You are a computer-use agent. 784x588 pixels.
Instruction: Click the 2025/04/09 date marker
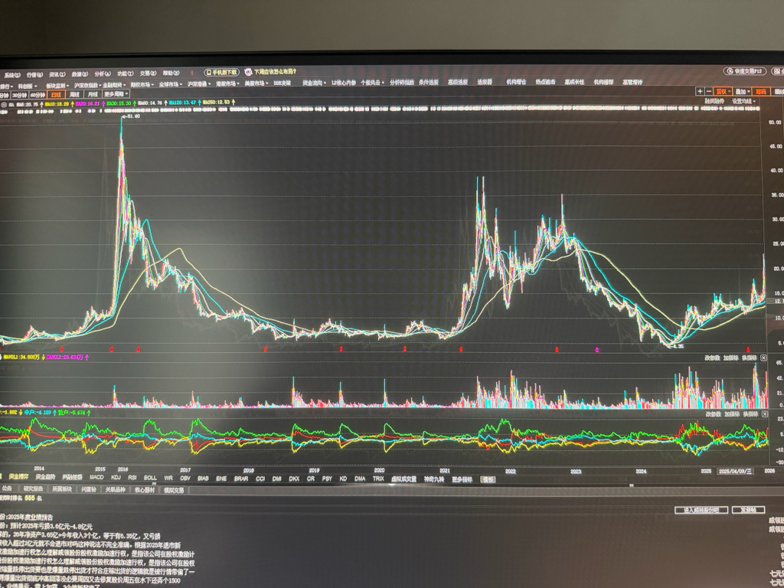[737, 472]
